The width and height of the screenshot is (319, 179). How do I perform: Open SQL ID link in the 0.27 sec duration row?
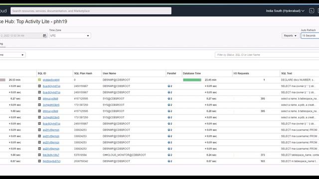[x=50, y=98]
